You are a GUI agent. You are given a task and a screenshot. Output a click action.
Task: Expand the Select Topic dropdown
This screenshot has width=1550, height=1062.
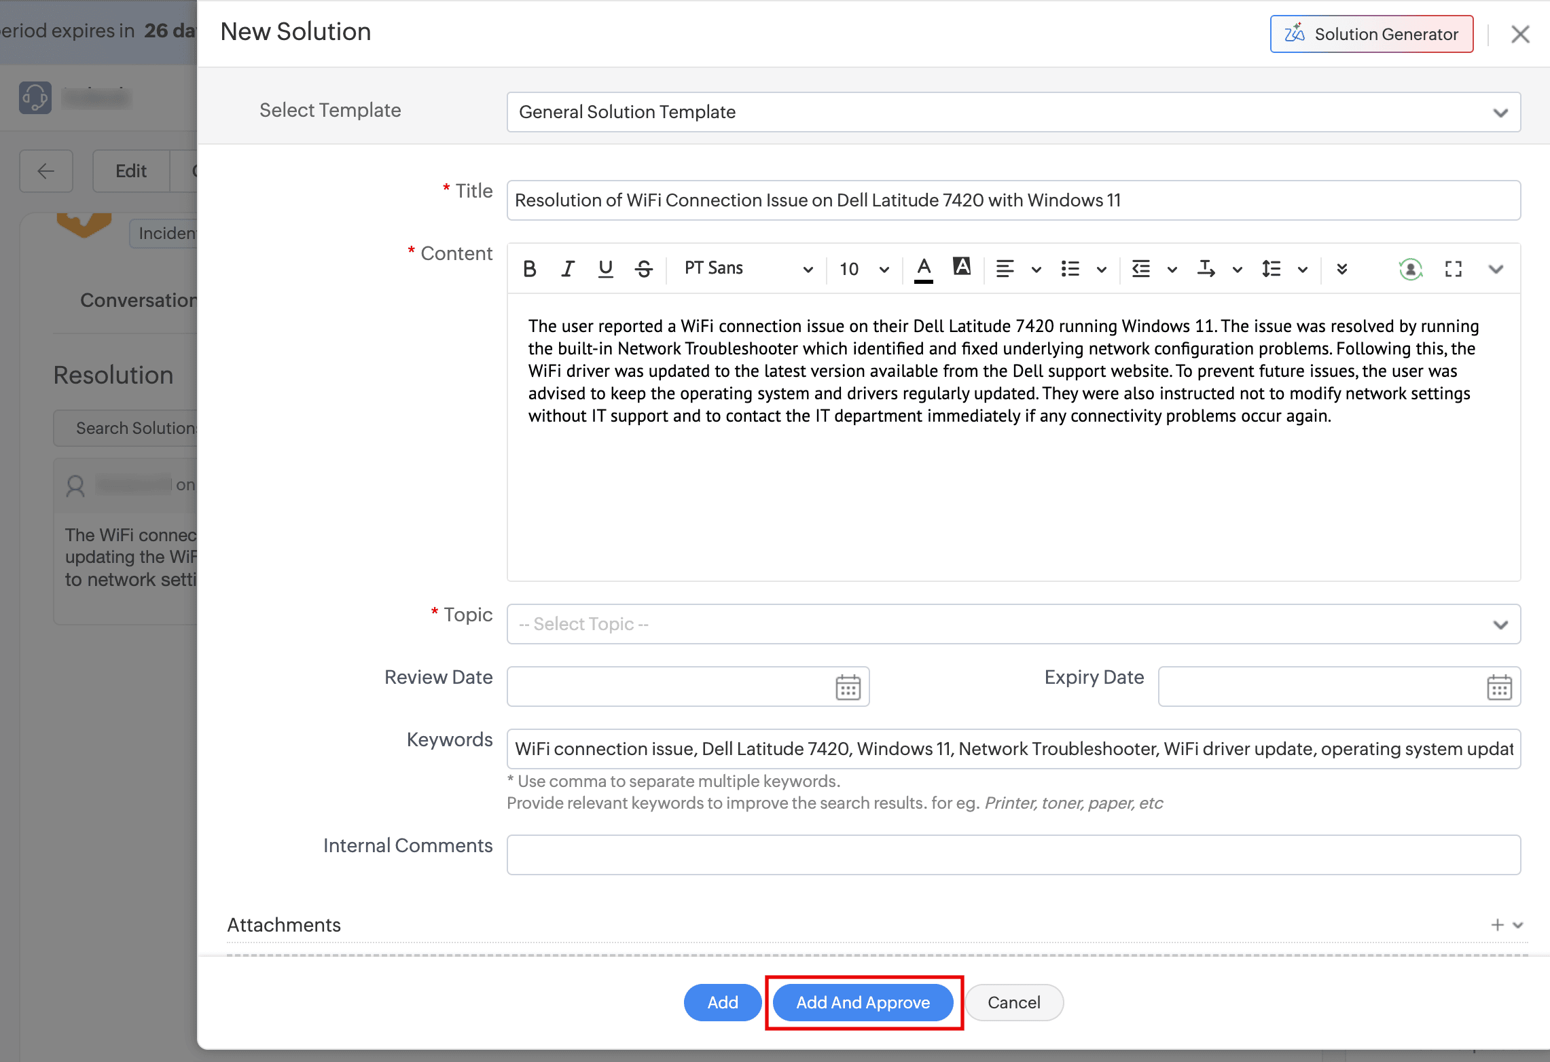pos(1013,624)
